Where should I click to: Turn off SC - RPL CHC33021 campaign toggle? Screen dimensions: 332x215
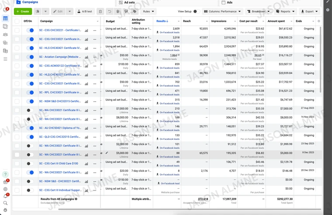click(30, 93)
